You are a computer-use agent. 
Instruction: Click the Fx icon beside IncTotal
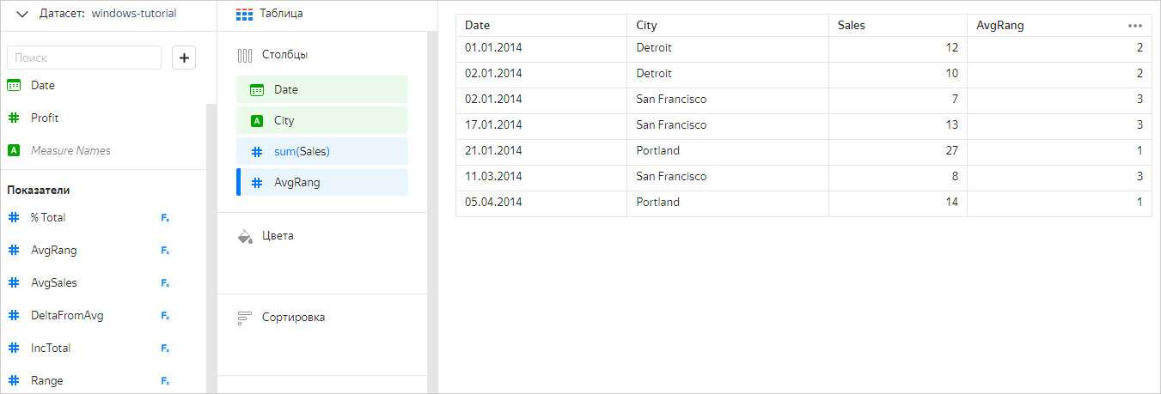coord(165,349)
